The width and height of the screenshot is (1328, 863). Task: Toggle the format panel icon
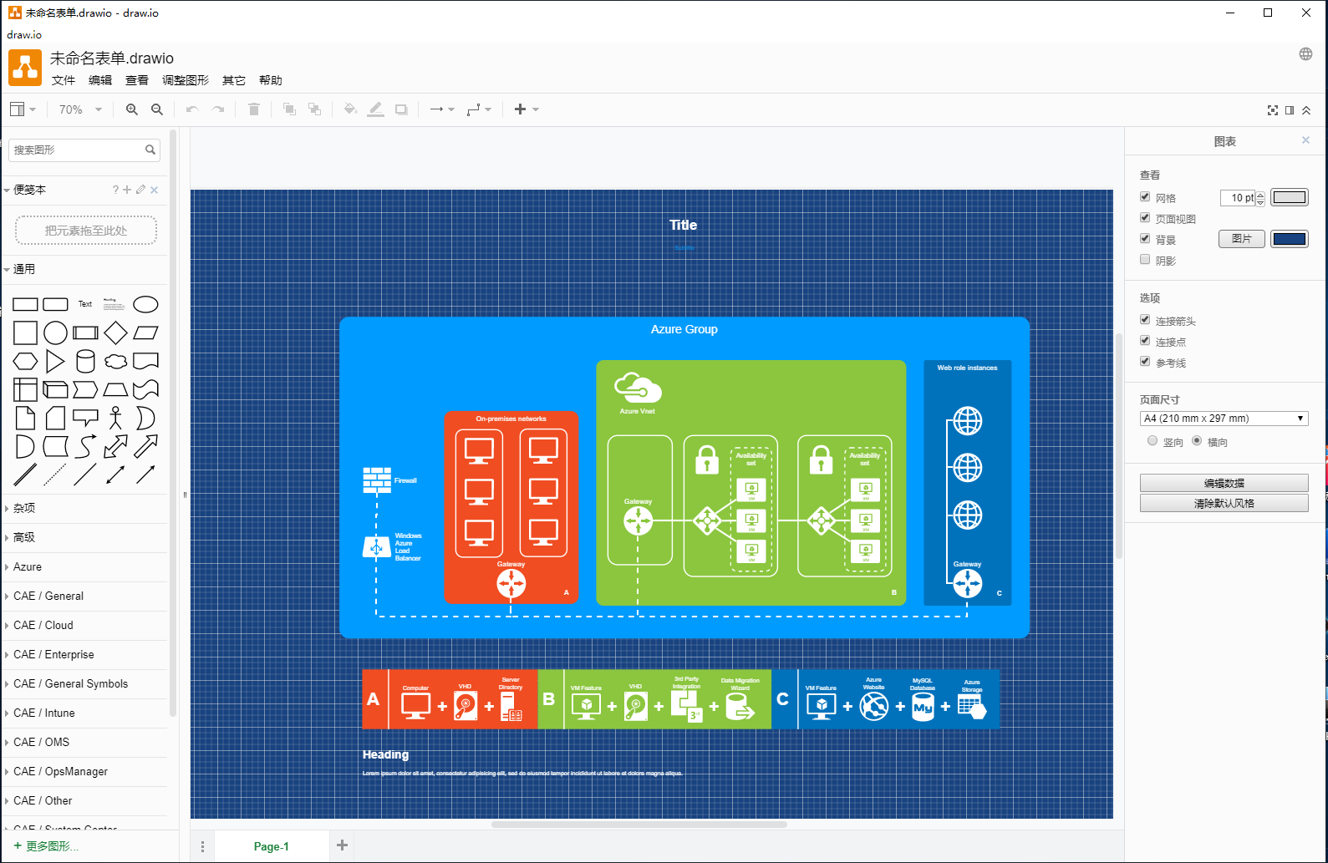tap(1290, 110)
